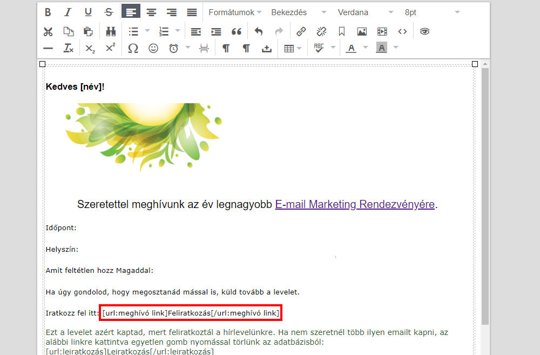The image size is (540, 355).
Task: Insert an anchor bookmark
Action: 342,32
